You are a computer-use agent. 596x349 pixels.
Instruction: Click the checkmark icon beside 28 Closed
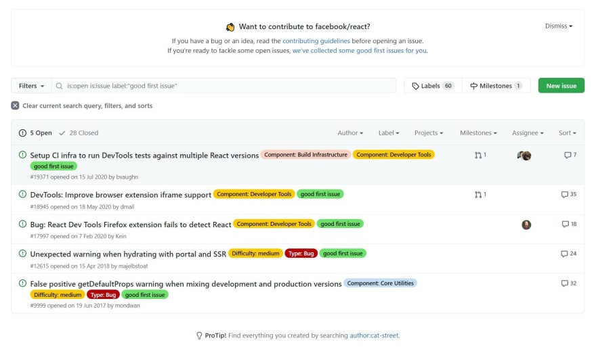(62, 133)
